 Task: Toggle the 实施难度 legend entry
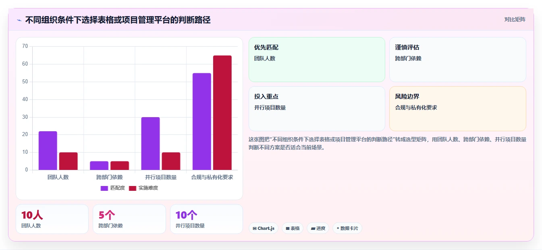[x=143, y=188]
